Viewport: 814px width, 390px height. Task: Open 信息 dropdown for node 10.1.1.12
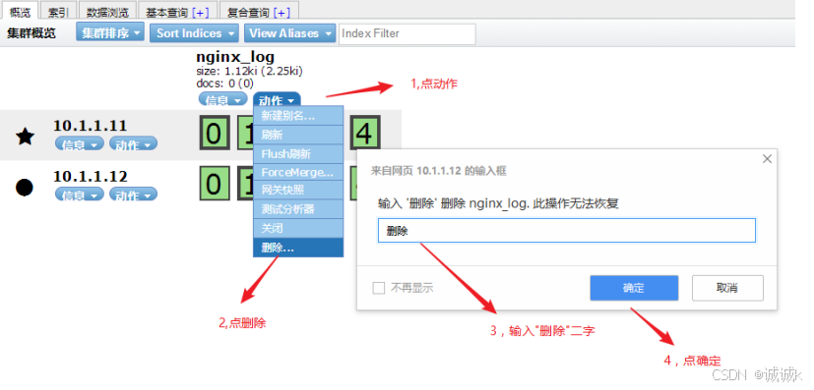point(80,195)
